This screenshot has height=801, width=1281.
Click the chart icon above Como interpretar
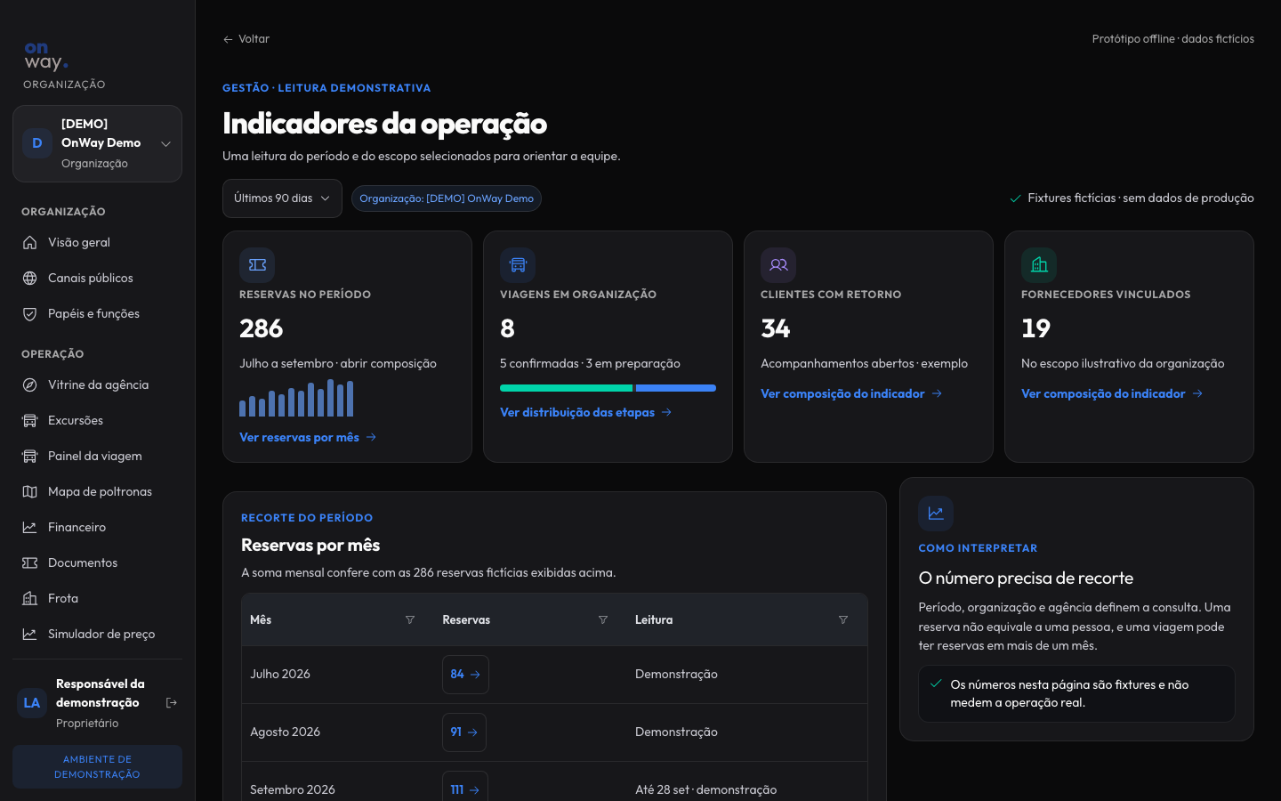click(936, 513)
